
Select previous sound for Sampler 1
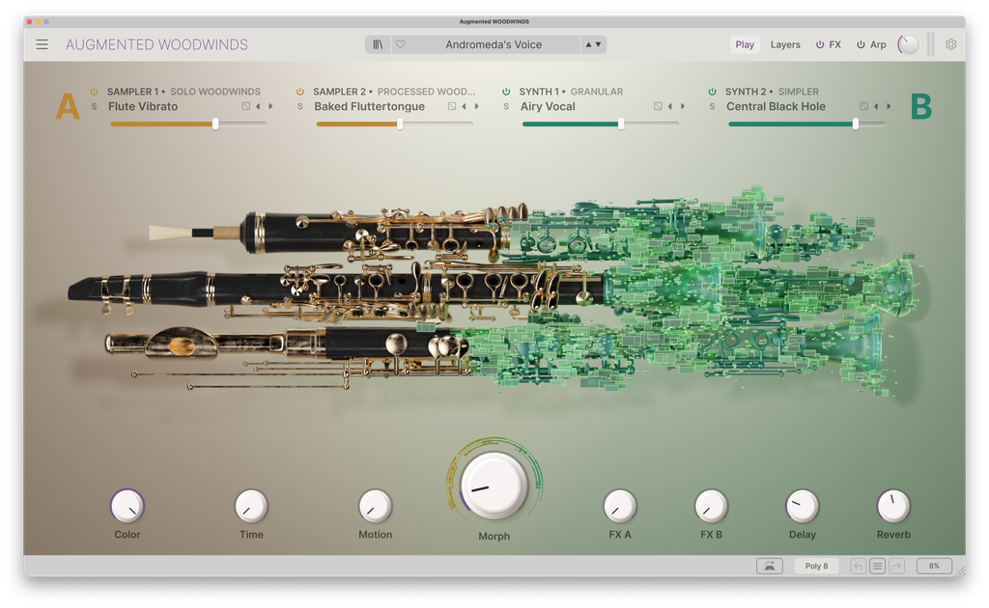click(258, 106)
